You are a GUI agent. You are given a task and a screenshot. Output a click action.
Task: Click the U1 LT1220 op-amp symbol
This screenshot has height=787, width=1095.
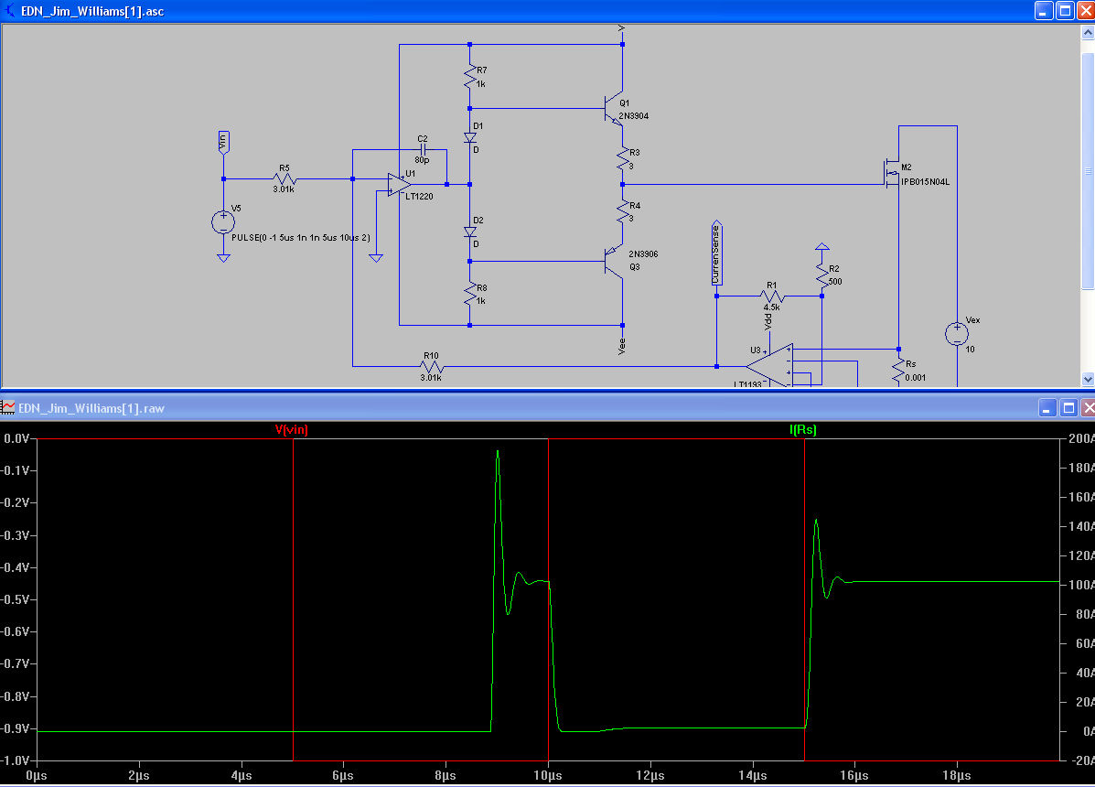[399, 184]
